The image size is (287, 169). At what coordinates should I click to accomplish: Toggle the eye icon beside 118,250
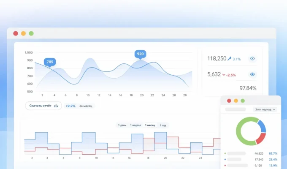pos(252,59)
